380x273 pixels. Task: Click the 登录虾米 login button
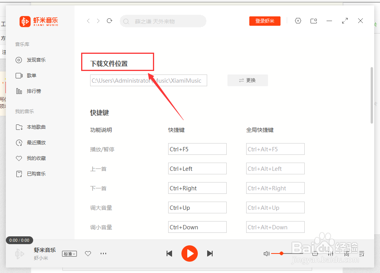pyautogui.click(x=265, y=21)
